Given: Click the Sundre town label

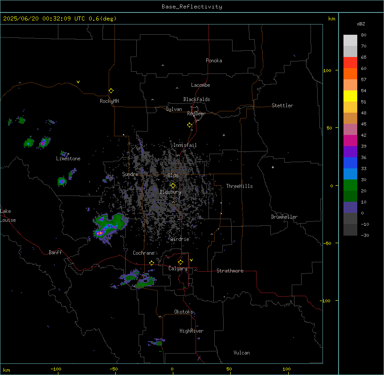Looking at the screenshot, I should pyautogui.click(x=130, y=174).
